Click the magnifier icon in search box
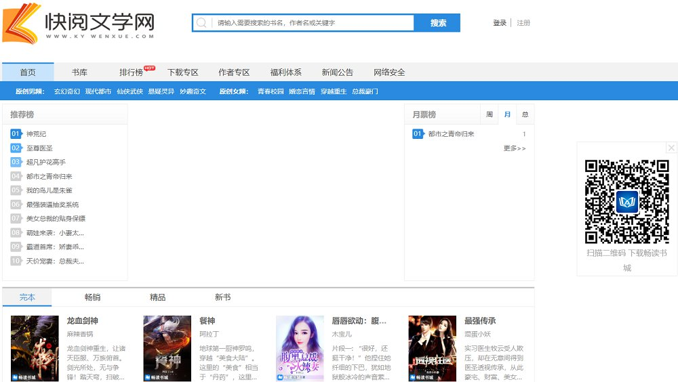Image resolution: width=678 pixels, height=382 pixels. (201, 23)
